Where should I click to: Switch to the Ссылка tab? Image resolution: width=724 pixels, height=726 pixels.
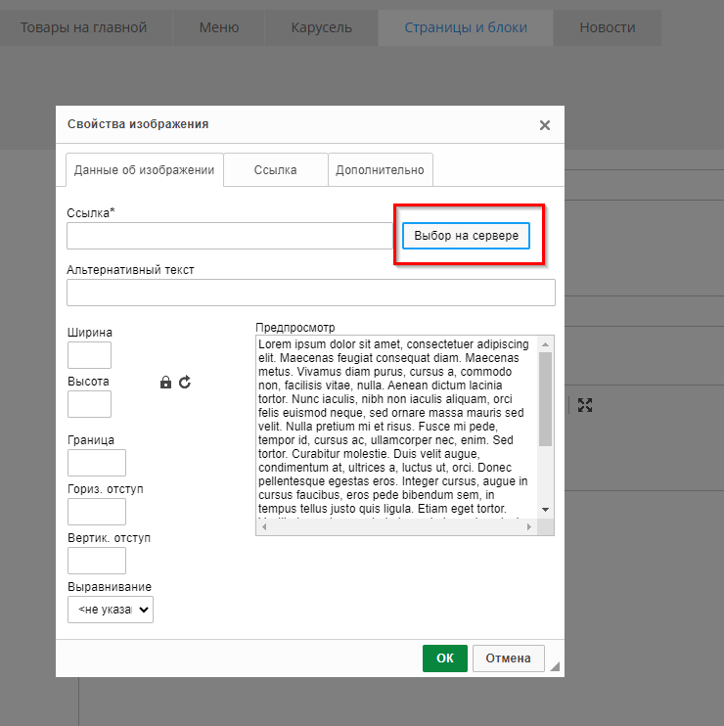[275, 169]
